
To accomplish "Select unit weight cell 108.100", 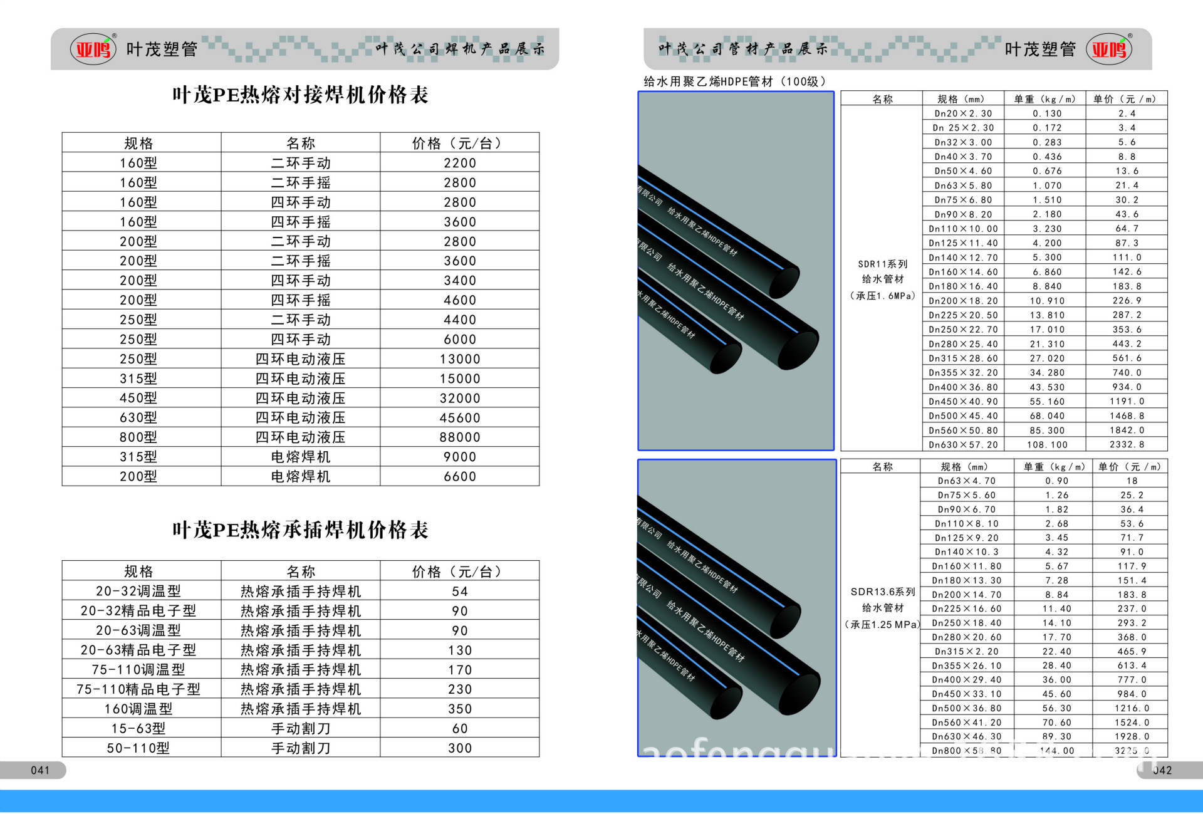I will (x=1046, y=445).
